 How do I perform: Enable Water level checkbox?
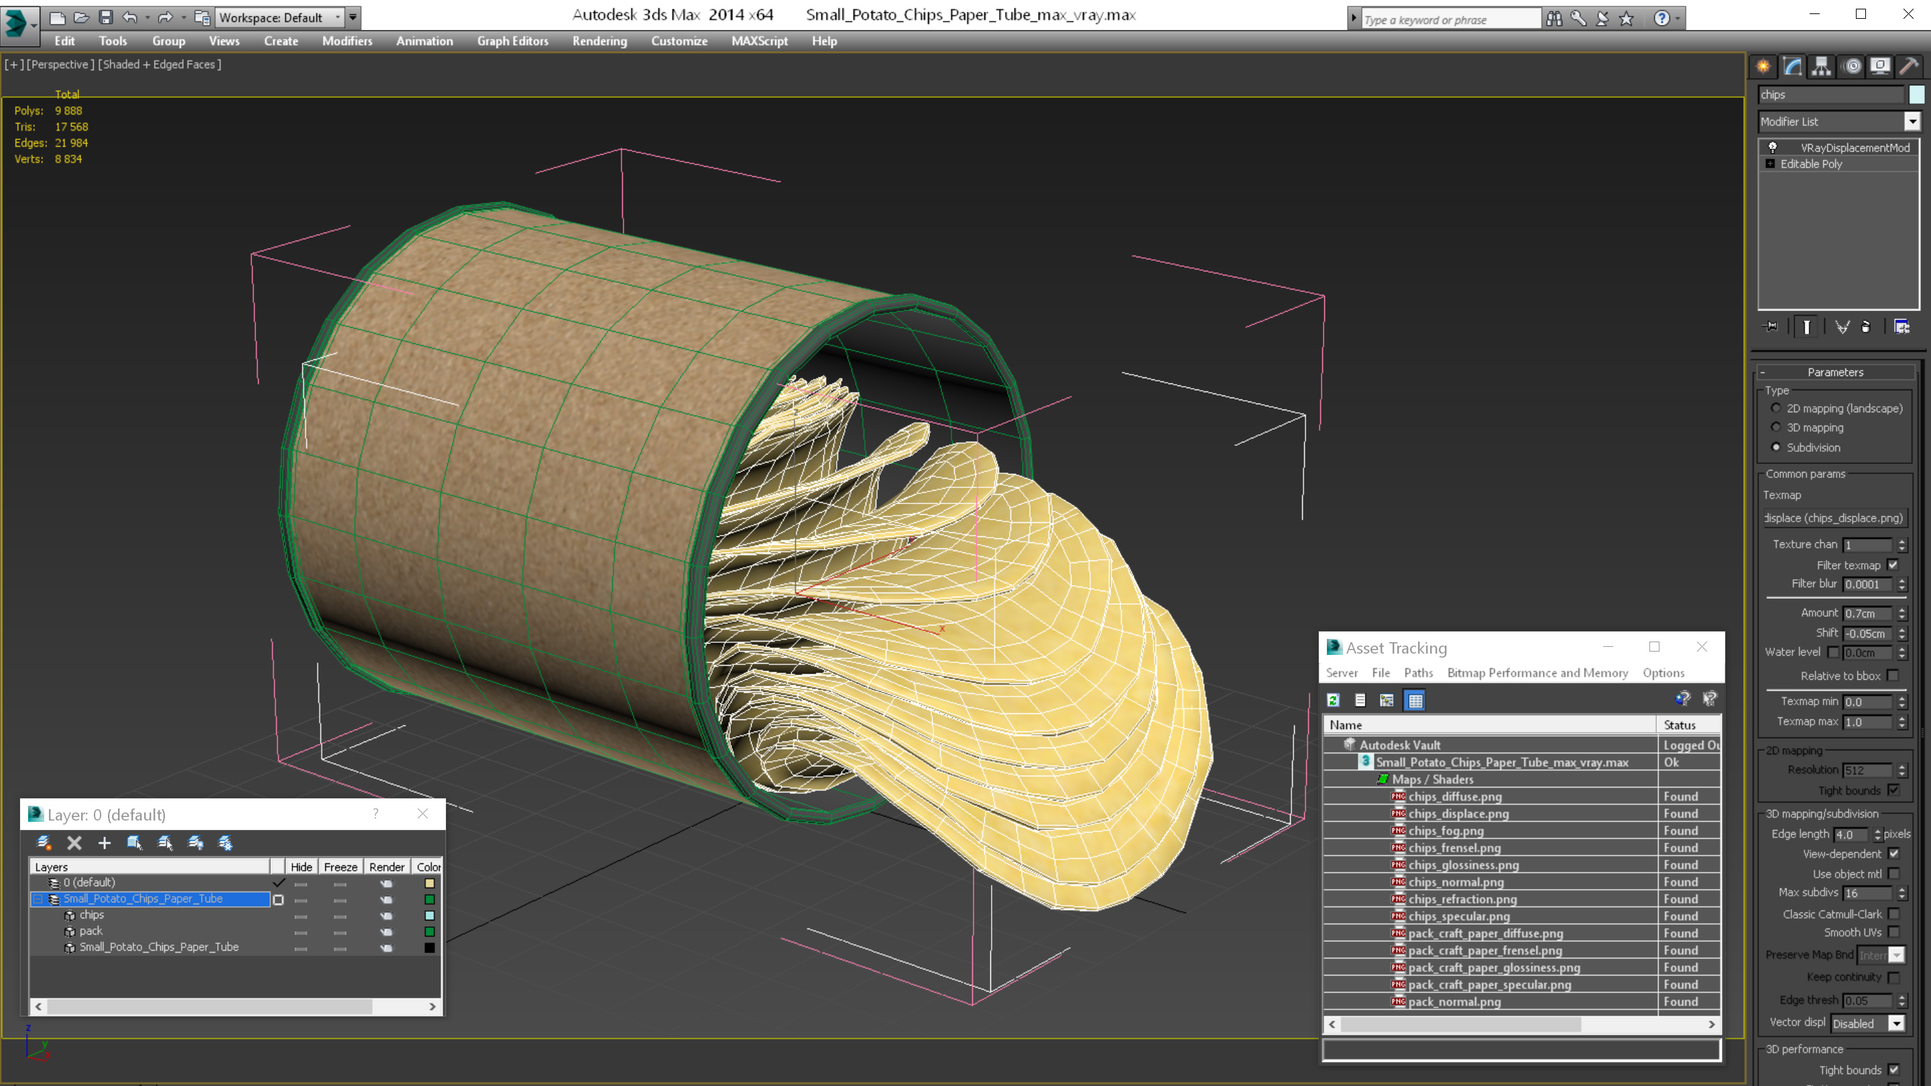(1833, 653)
